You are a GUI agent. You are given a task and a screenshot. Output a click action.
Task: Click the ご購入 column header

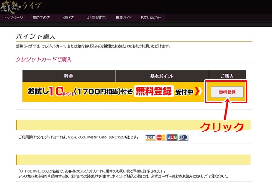[x=227, y=76]
